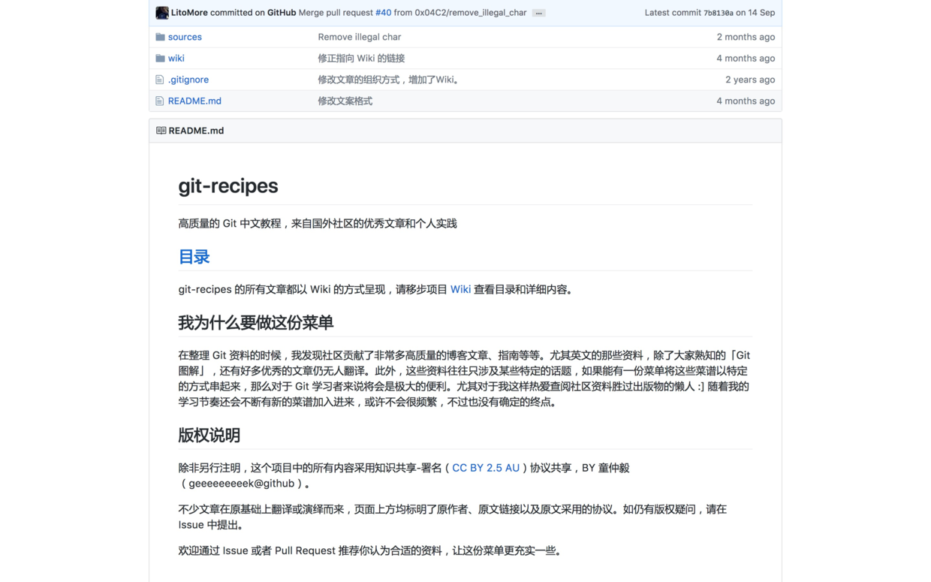Click the book icon beside README.md header
This screenshot has height=582, width=931.
click(161, 131)
